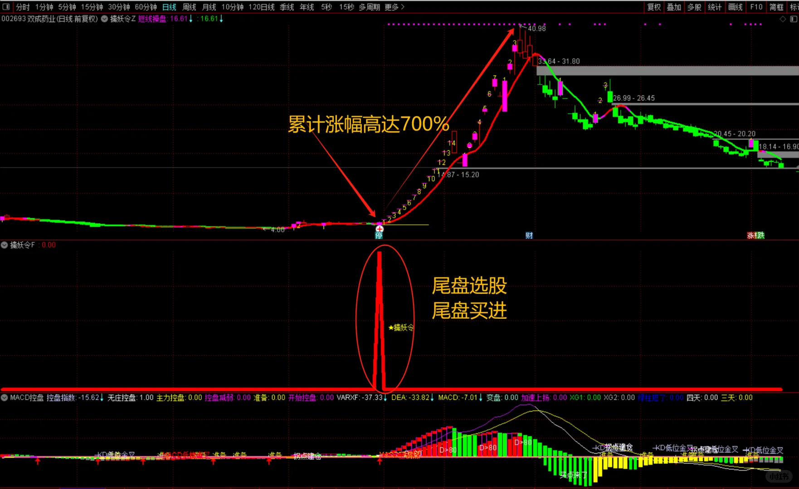Toggle the 简框 simple frame button
The image size is (799, 489).
[776, 7]
